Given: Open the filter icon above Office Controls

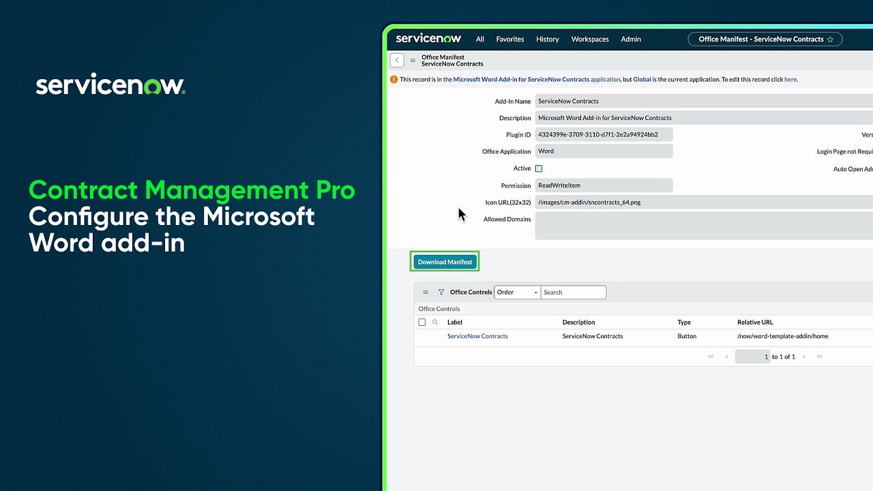Looking at the screenshot, I should point(441,292).
